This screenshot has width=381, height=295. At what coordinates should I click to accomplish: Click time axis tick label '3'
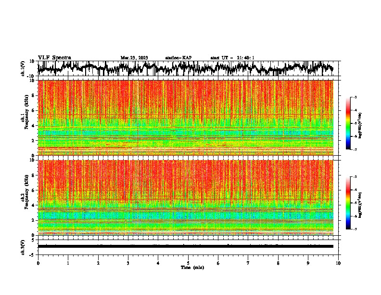coord(128,263)
